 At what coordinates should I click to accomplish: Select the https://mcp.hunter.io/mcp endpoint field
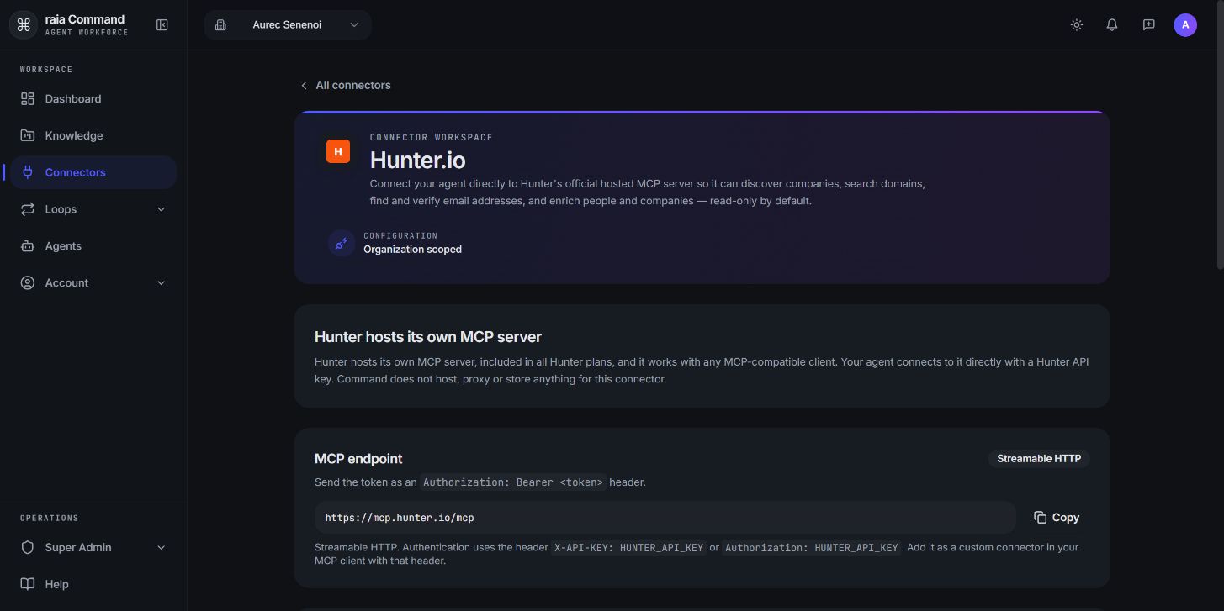pyautogui.click(x=665, y=518)
